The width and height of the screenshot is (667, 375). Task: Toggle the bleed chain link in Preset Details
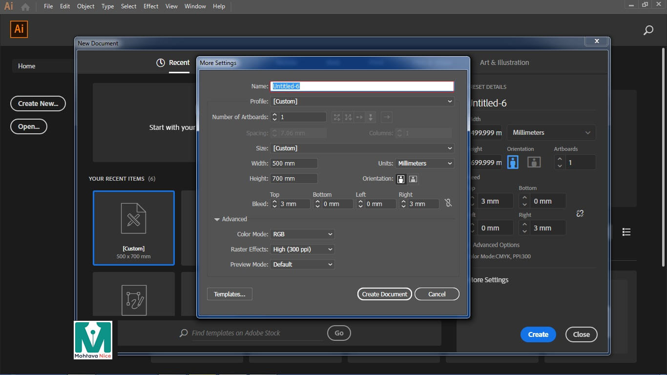coord(580,213)
